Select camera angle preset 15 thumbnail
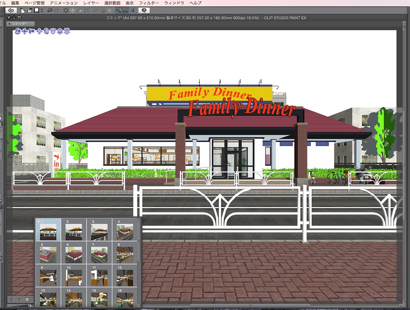The image size is (410, 310). click(x=99, y=297)
